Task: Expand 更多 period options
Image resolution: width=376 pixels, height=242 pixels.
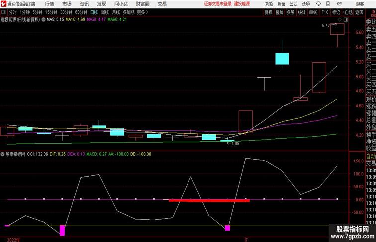Action: tap(142, 12)
